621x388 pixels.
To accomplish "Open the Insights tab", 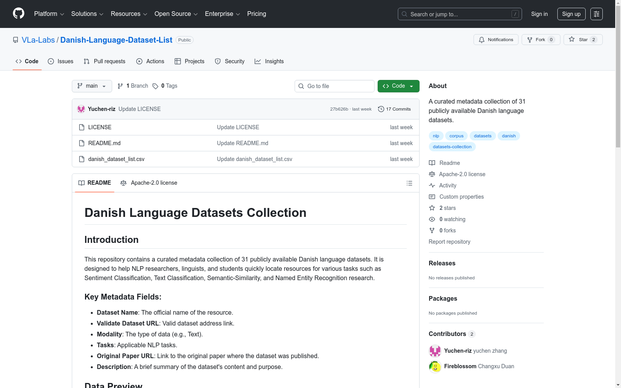I will (269, 61).
